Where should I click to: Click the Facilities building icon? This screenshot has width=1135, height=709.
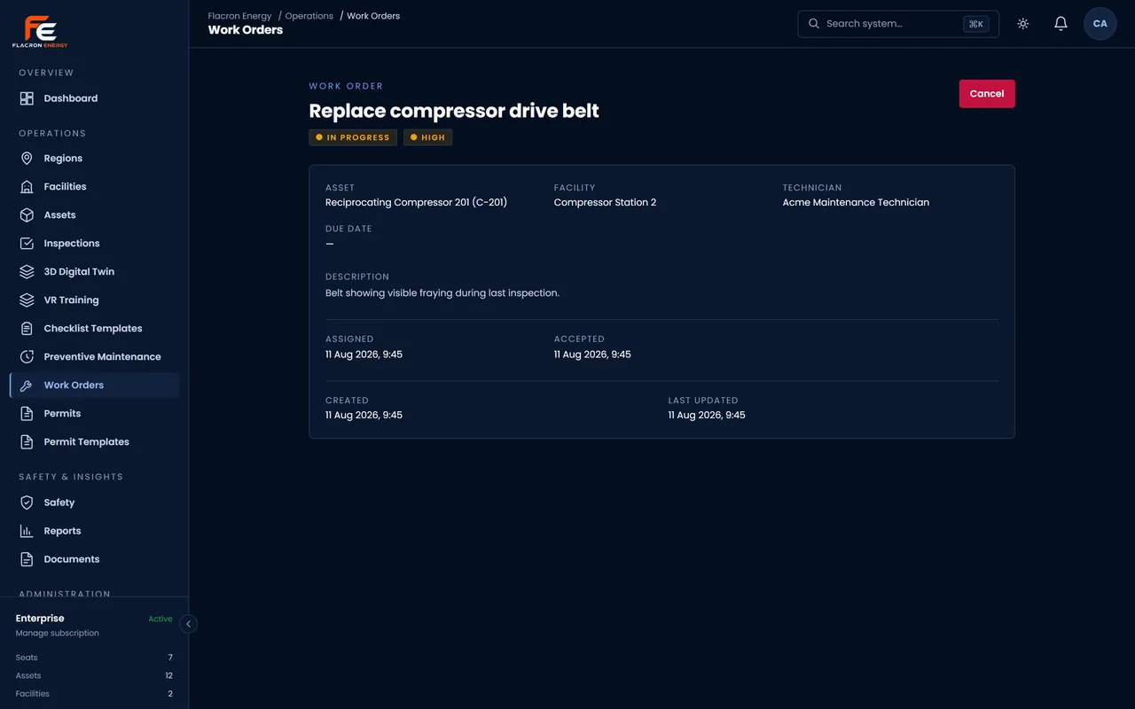(27, 187)
